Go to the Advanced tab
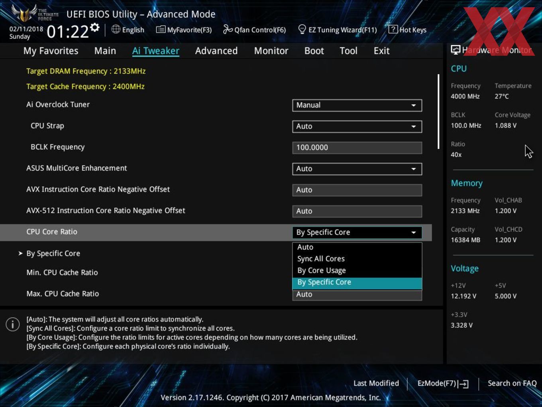This screenshot has height=407, width=542. [216, 51]
